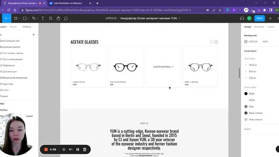Switch to the Layers tab
279x157 pixels.
click(3, 27)
